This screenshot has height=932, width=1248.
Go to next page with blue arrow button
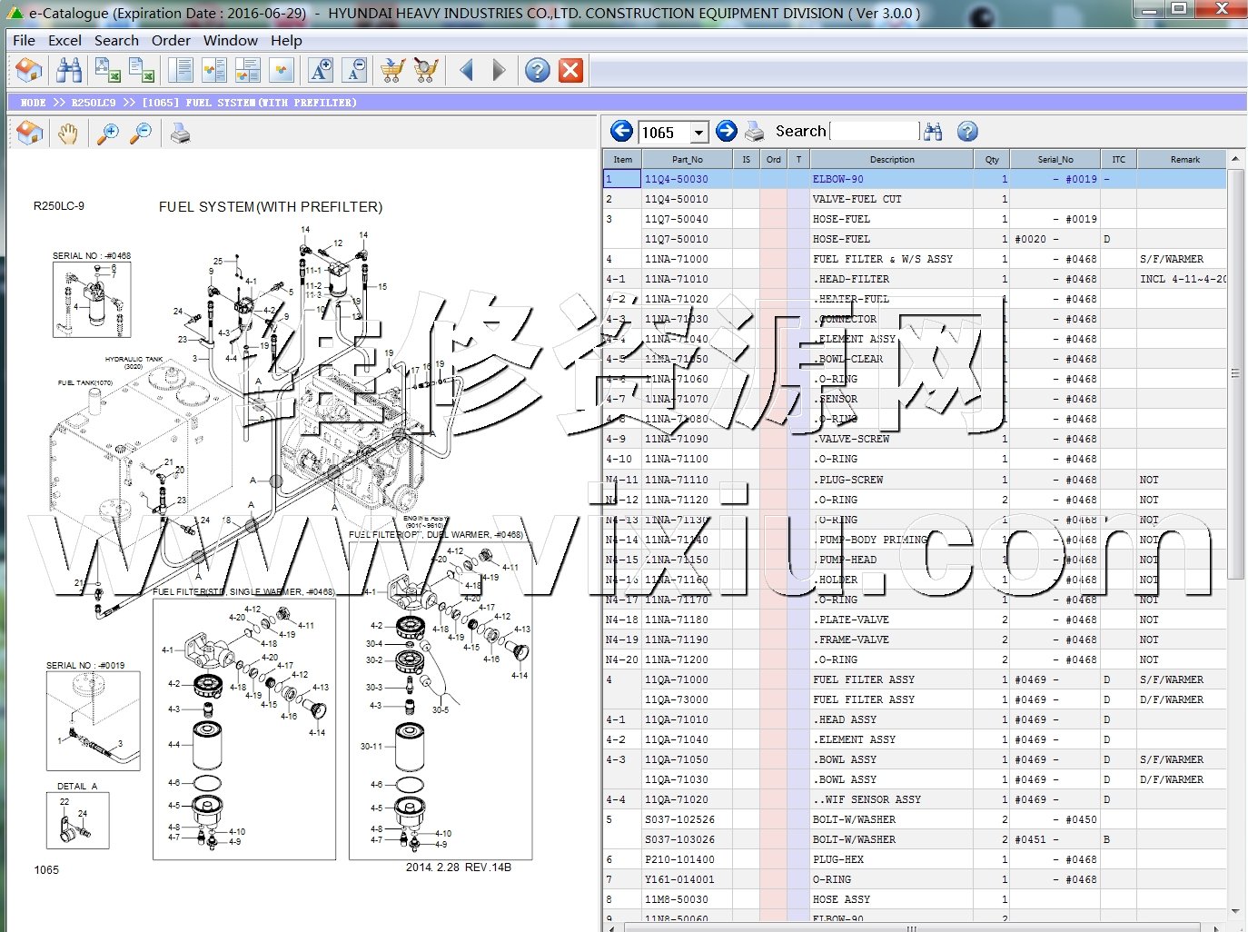click(x=727, y=132)
